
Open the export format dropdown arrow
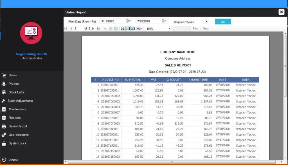click(141, 28)
